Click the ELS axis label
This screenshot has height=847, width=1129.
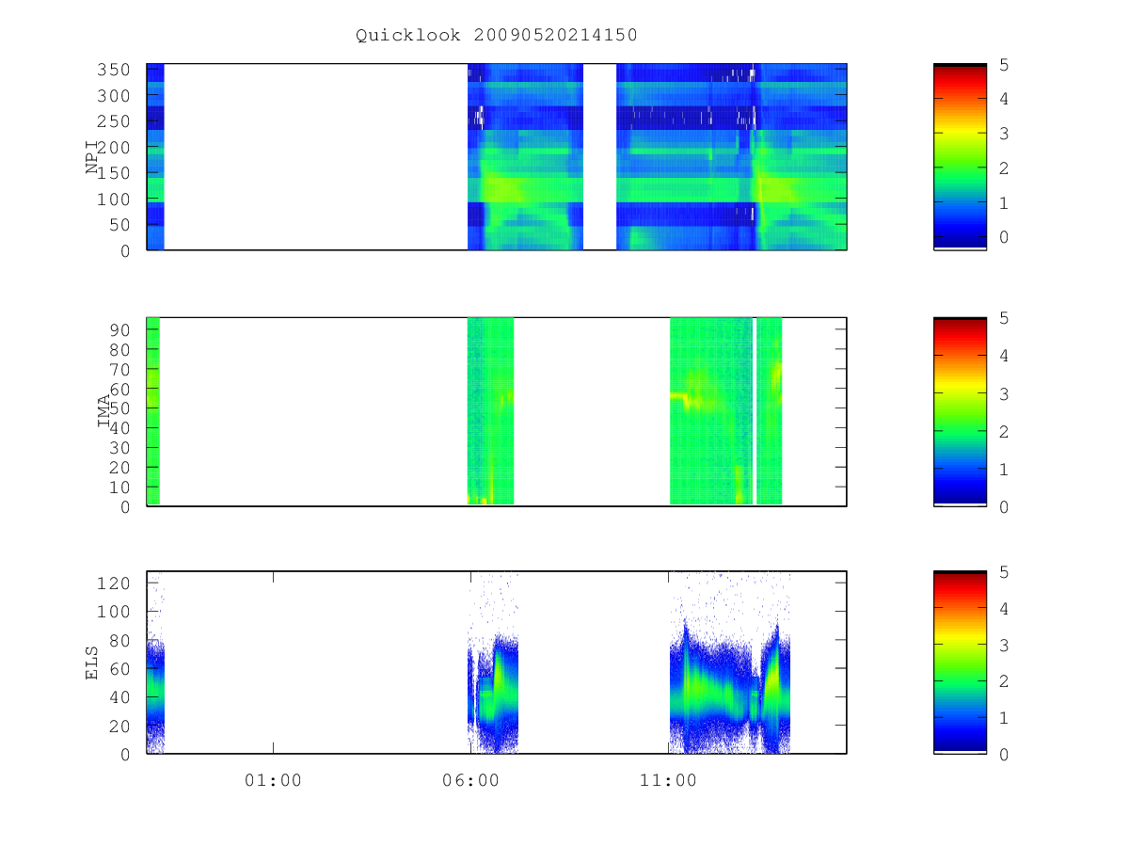[x=93, y=662]
